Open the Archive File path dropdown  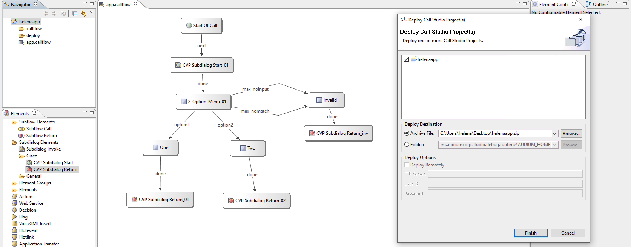(x=554, y=134)
